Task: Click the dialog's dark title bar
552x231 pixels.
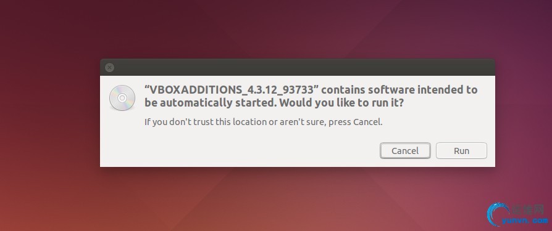Action: coord(298,67)
